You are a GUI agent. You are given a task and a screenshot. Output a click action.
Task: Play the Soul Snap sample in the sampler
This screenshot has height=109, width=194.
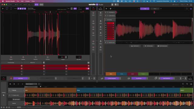click(x=3, y=8)
